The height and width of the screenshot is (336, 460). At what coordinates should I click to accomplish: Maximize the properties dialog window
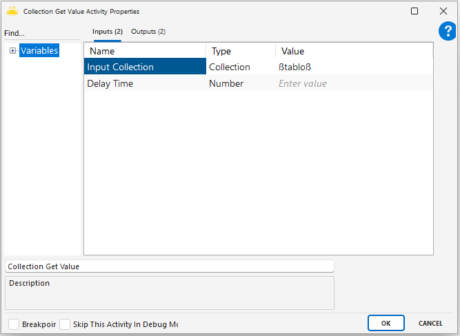click(x=414, y=11)
